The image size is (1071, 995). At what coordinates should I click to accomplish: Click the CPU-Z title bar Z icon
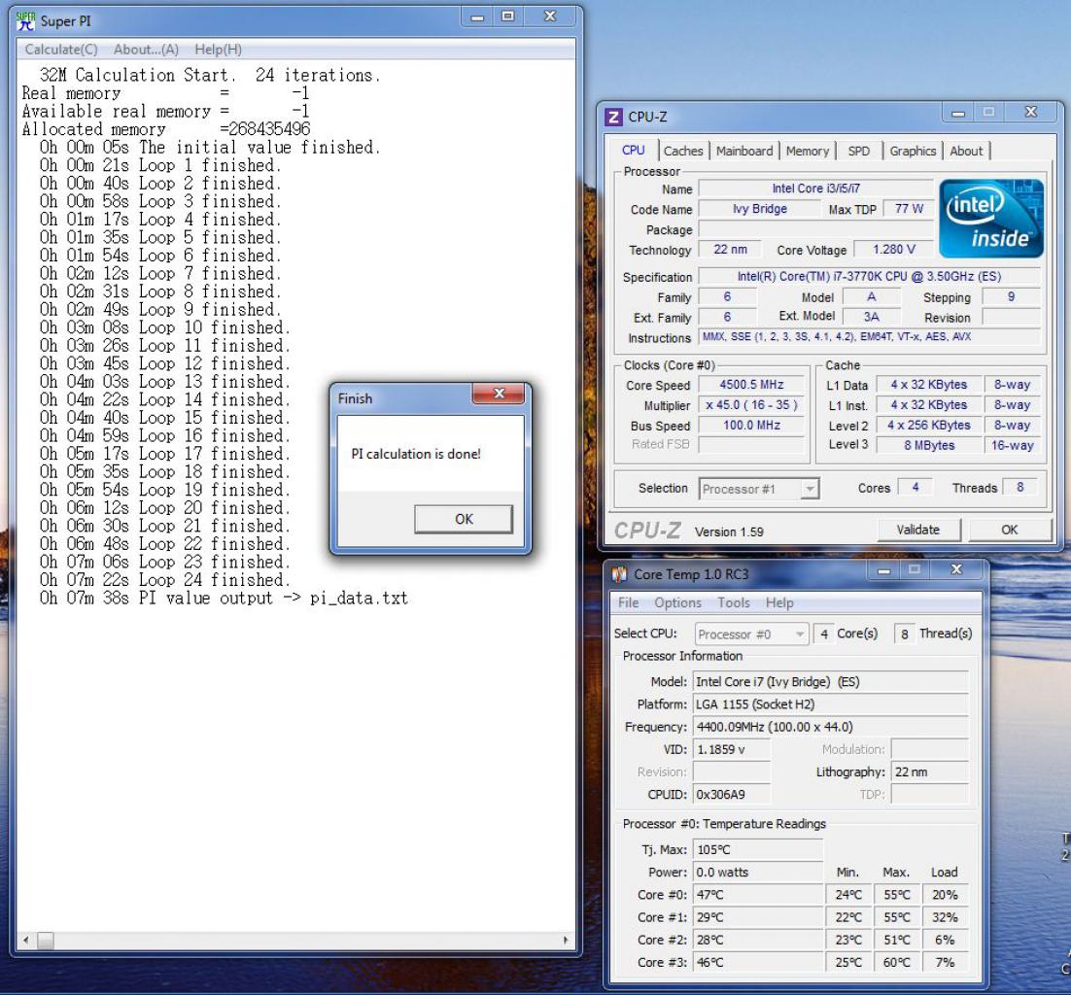[x=613, y=117]
